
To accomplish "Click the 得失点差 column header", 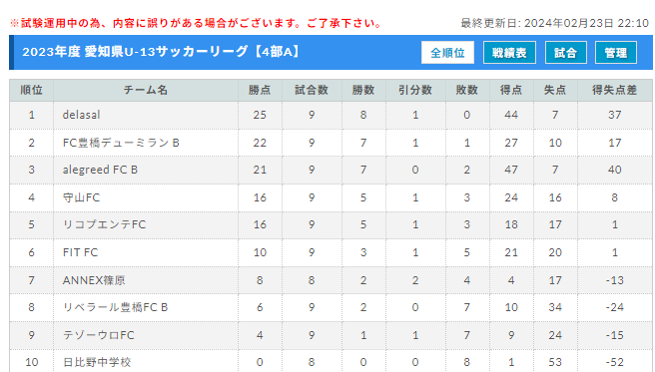I will click(x=614, y=90).
